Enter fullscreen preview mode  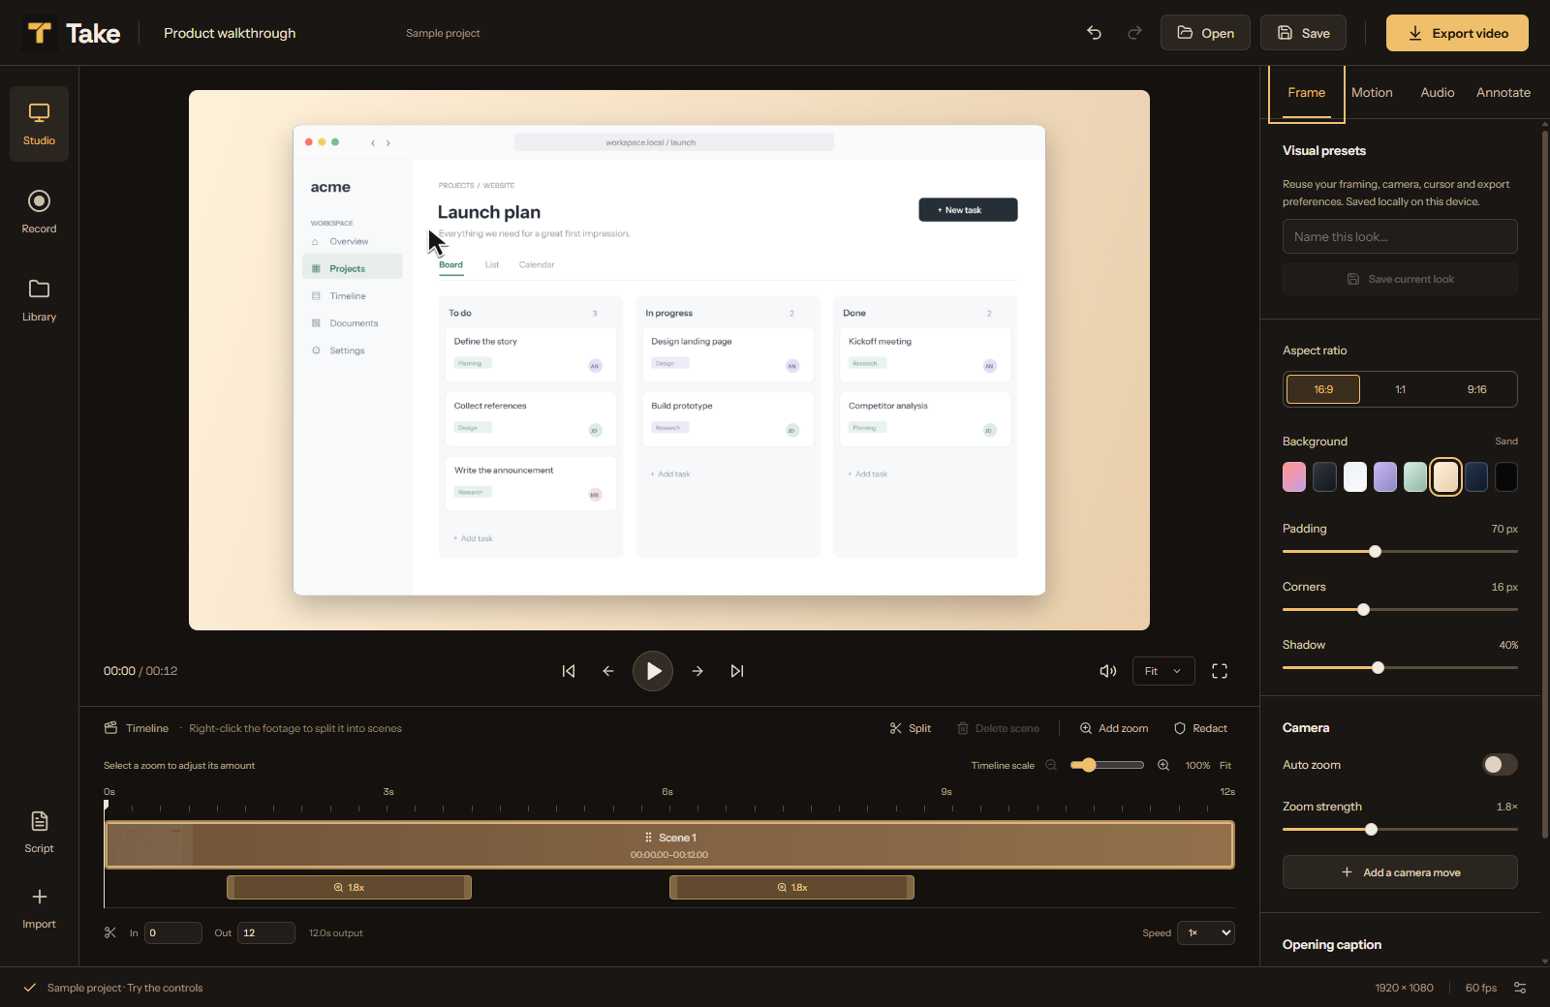click(1220, 671)
